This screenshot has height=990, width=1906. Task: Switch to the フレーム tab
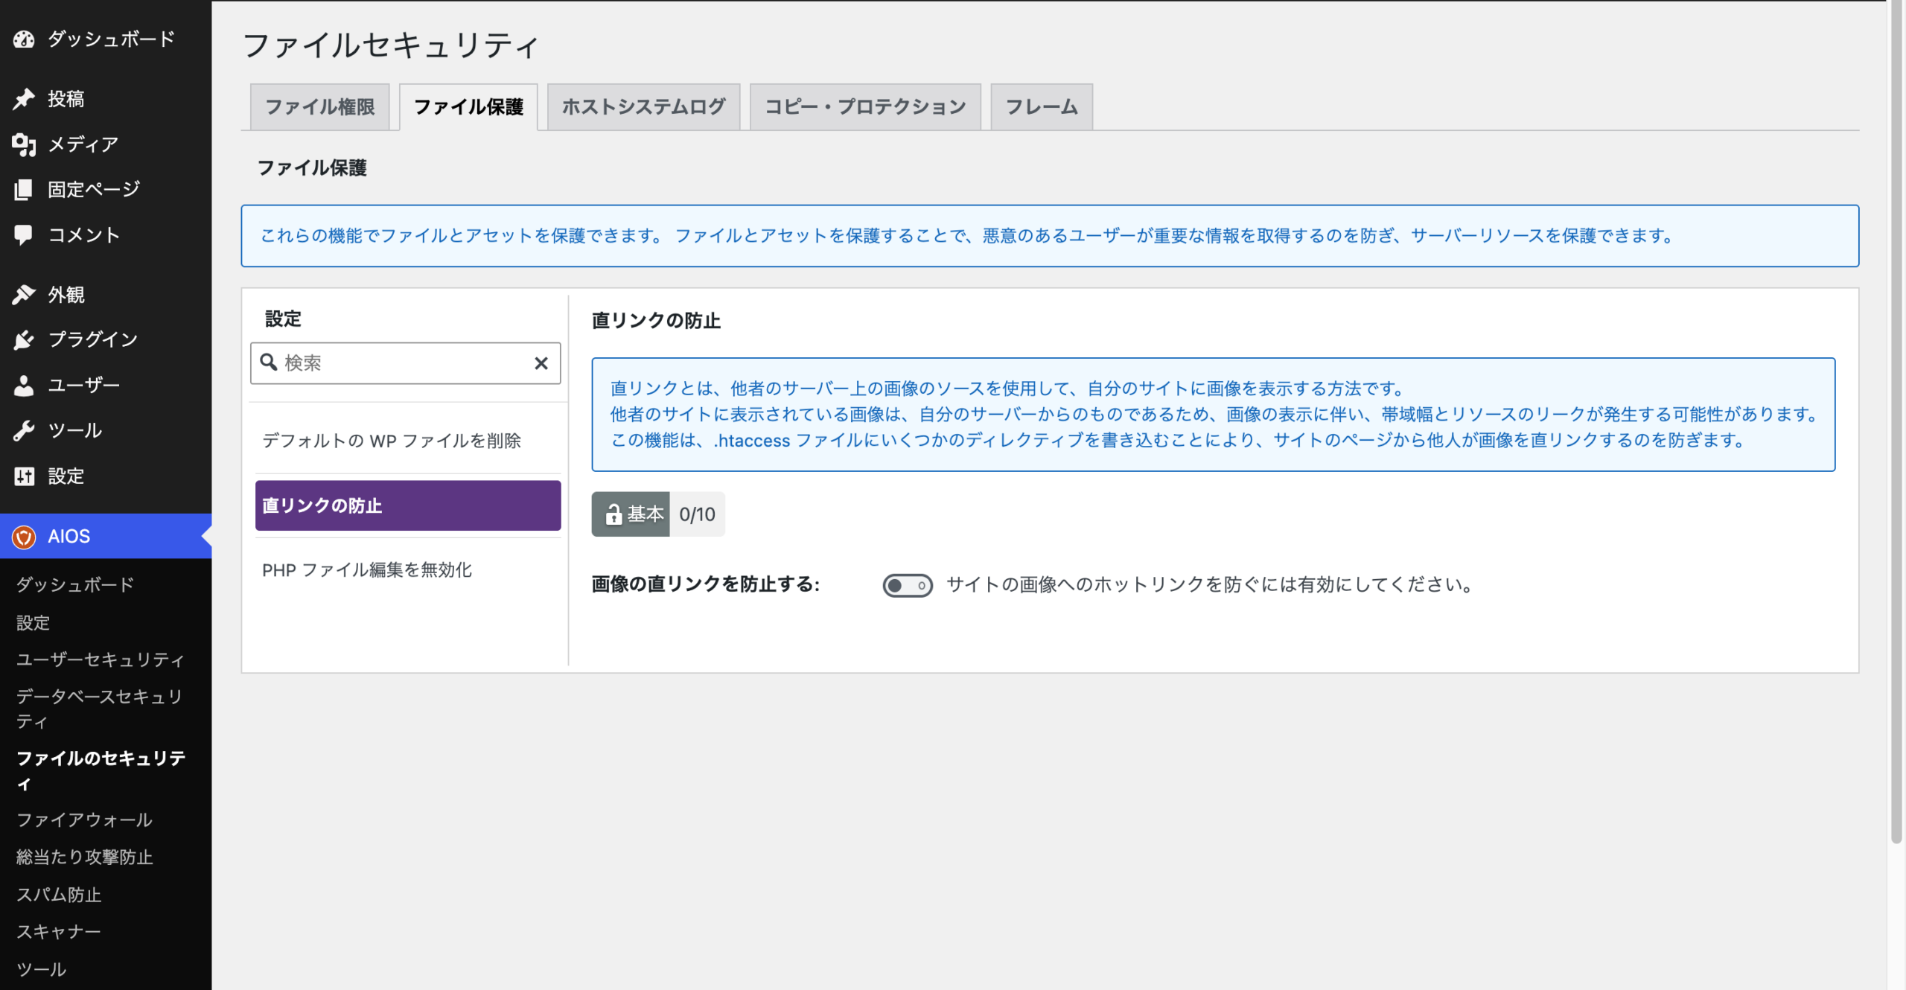pos(1042,107)
